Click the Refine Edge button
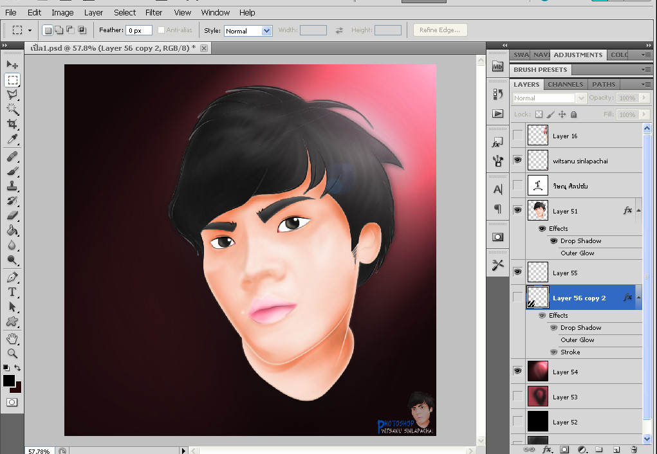The height and width of the screenshot is (454, 657). (440, 30)
